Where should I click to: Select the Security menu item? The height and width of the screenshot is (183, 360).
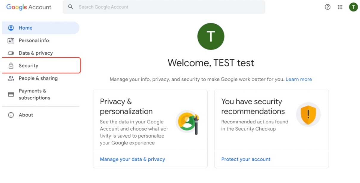[x=29, y=66]
